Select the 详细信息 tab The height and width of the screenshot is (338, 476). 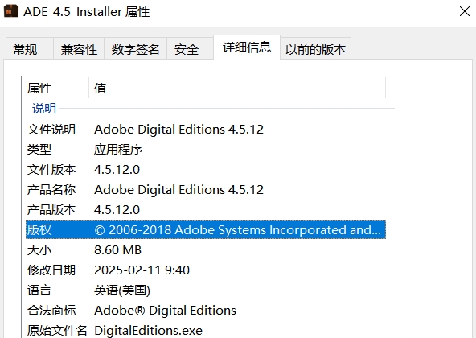tap(247, 47)
